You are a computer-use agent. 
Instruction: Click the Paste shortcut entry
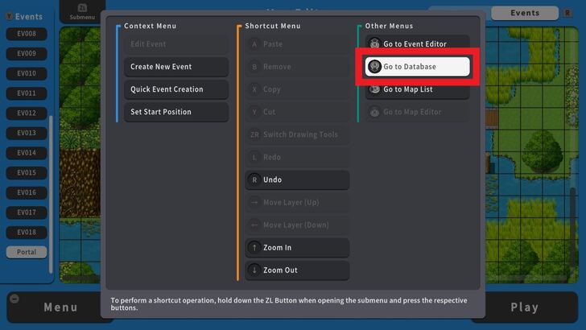tap(297, 44)
